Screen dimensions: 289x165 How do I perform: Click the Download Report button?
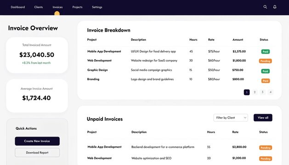click(x=37, y=153)
